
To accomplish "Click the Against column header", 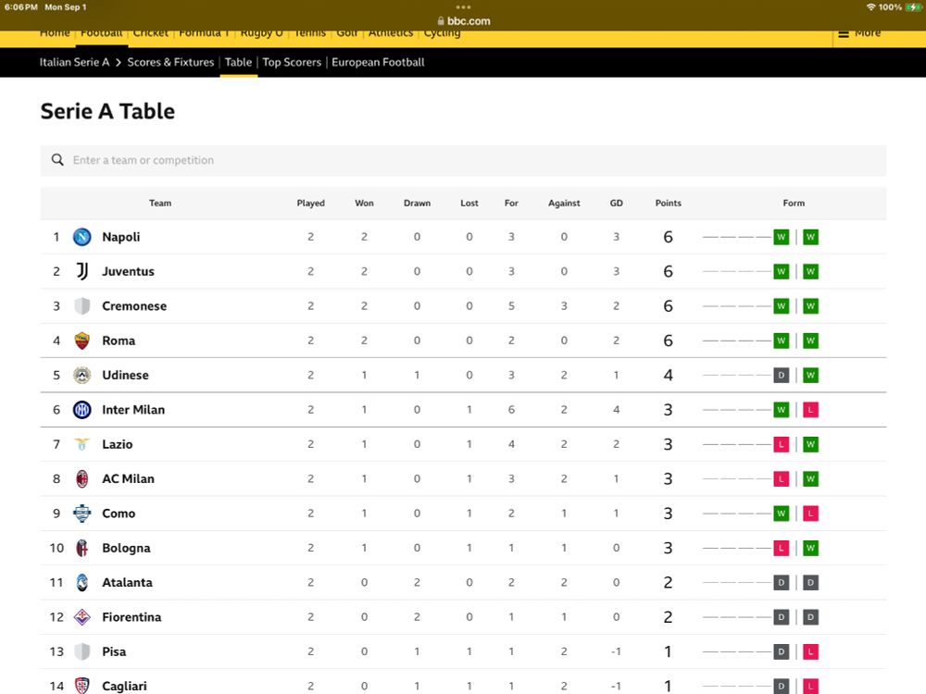I will click(x=564, y=203).
